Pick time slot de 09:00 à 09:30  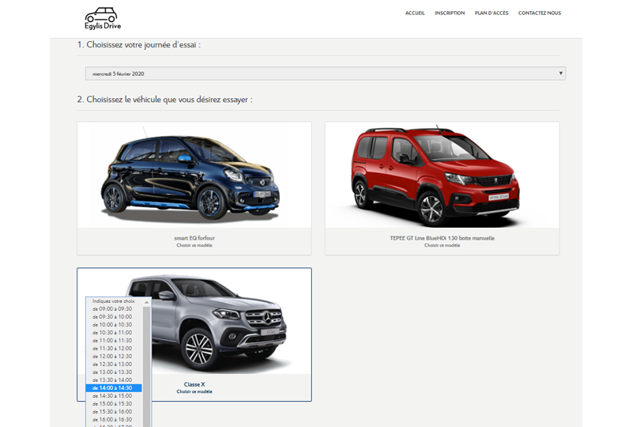click(114, 309)
